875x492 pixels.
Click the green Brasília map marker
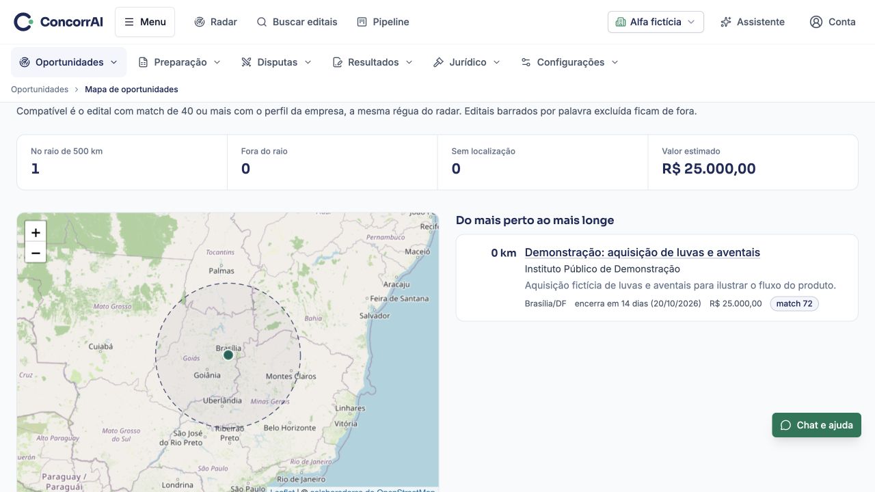coord(228,355)
